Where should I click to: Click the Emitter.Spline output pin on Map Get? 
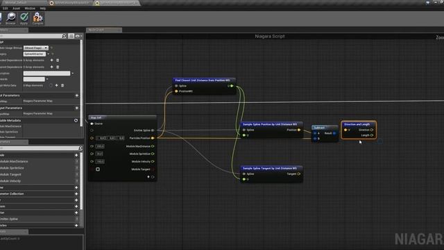[x=153, y=131]
